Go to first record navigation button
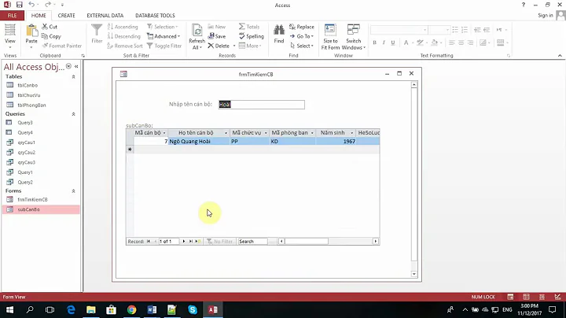 pos(148,242)
